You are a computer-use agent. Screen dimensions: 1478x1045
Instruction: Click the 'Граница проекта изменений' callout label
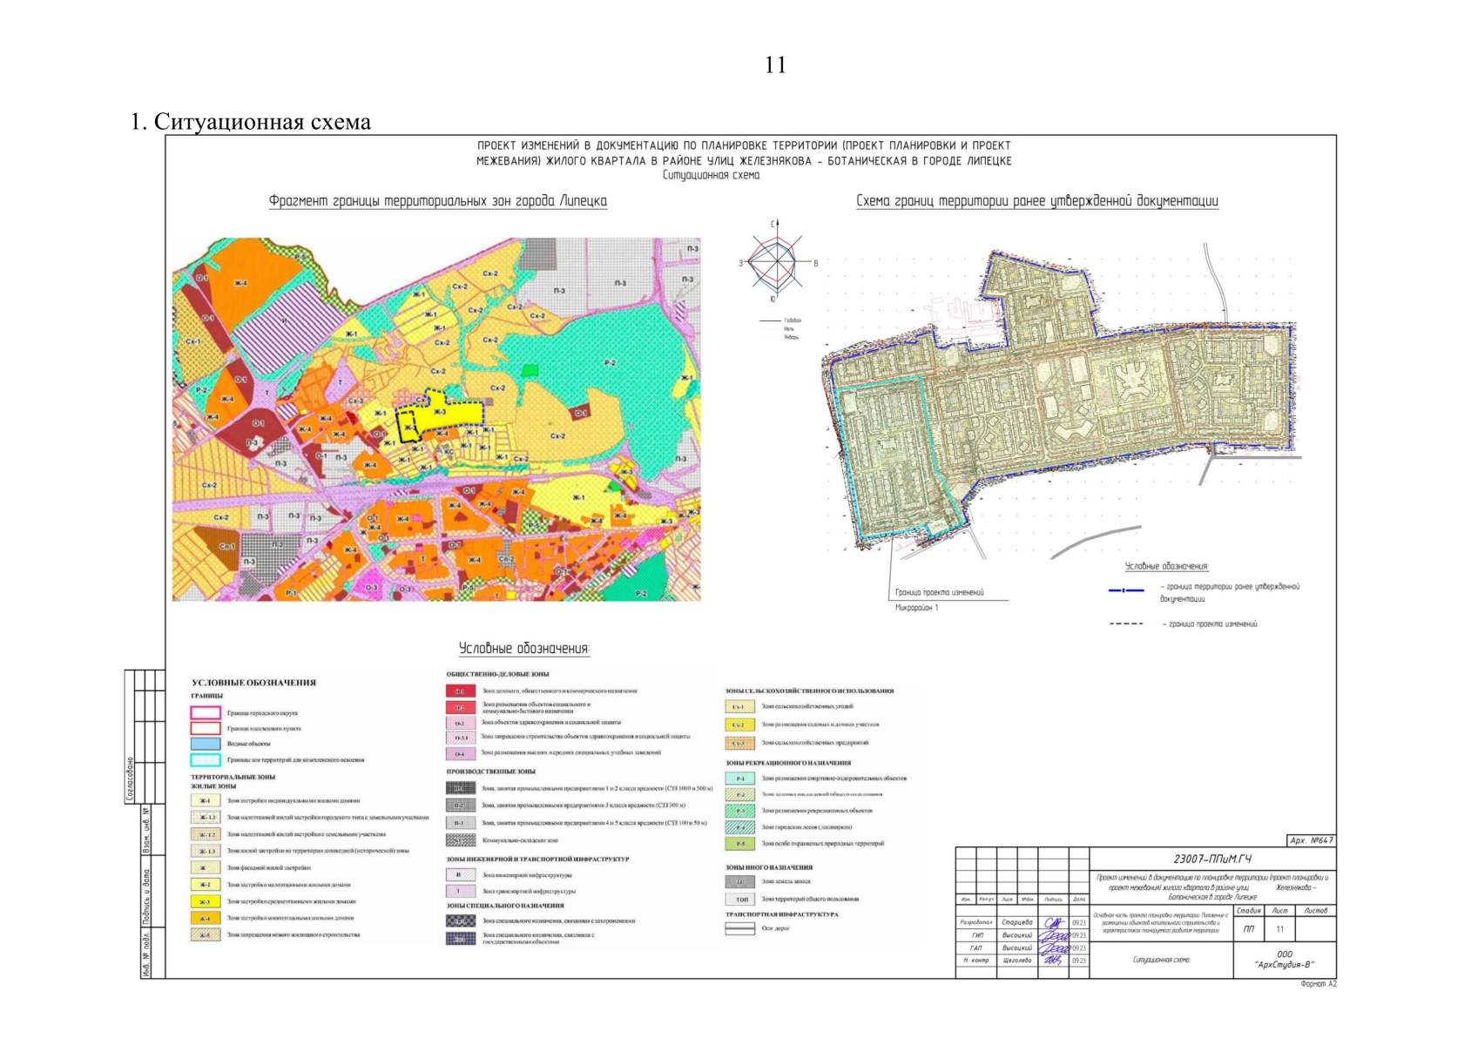pos(939,592)
